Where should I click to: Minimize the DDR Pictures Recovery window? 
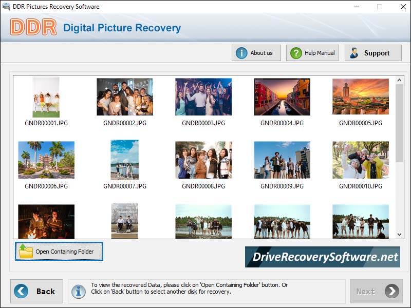coord(357,7)
